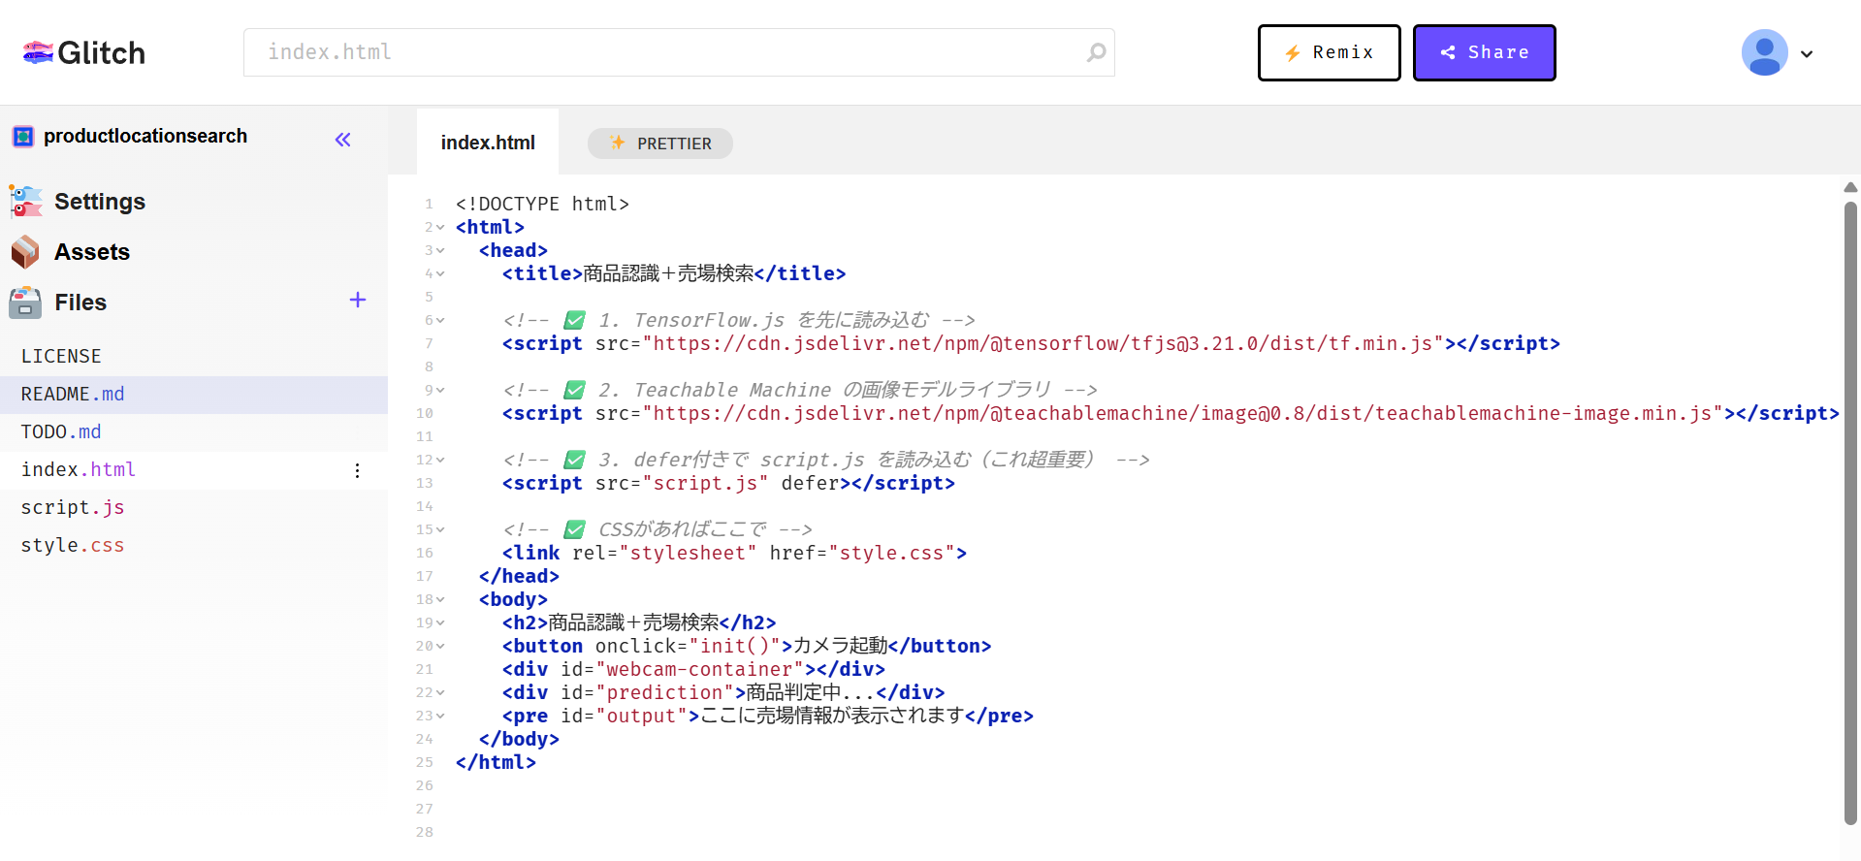1861x861 pixels.
Task: Fold the head tag on line 3
Action: 440,251
